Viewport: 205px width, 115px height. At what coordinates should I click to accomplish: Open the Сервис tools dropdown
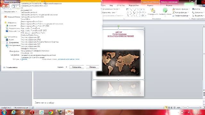tap(62, 67)
